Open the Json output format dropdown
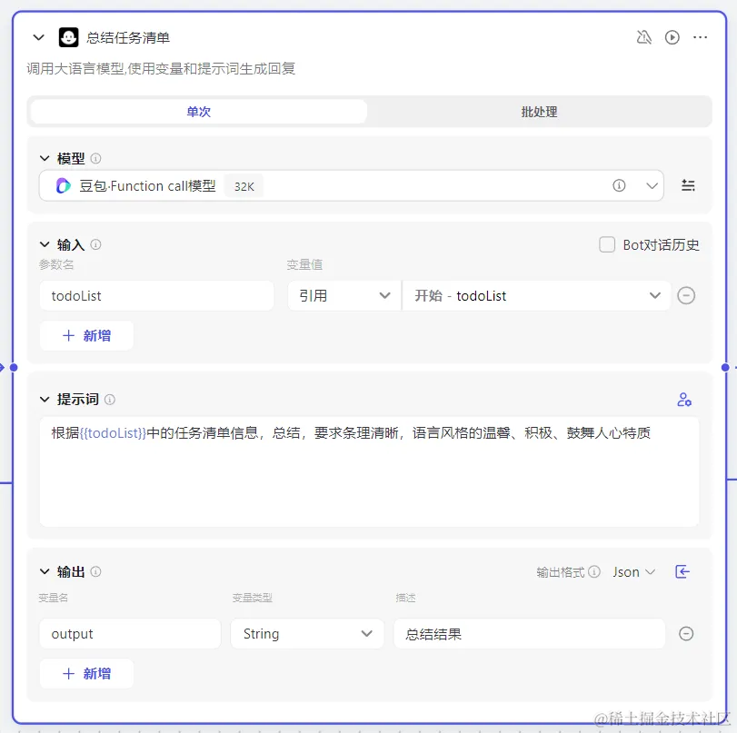 coord(633,572)
